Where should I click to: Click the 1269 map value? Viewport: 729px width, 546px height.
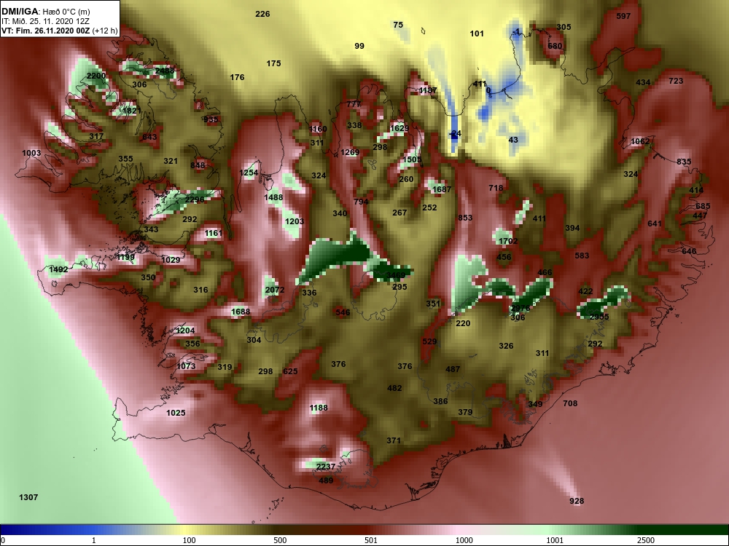(350, 152)
